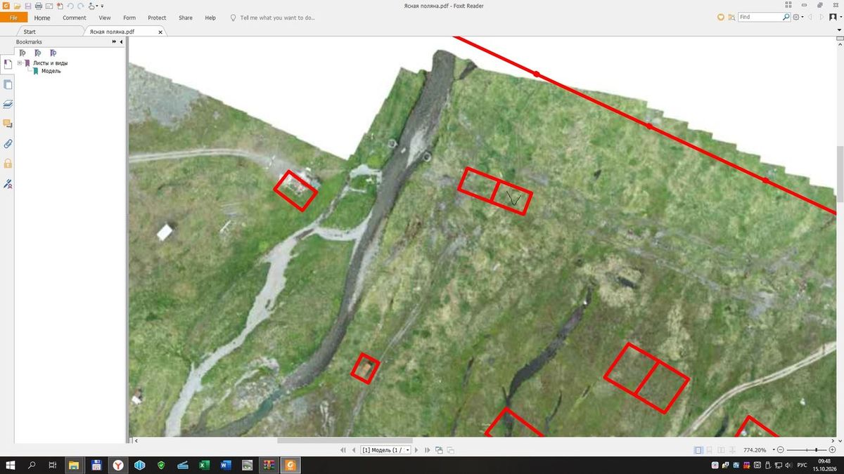
Task: Click the heart favorites icon near Find
Action: tap(720, 17)
